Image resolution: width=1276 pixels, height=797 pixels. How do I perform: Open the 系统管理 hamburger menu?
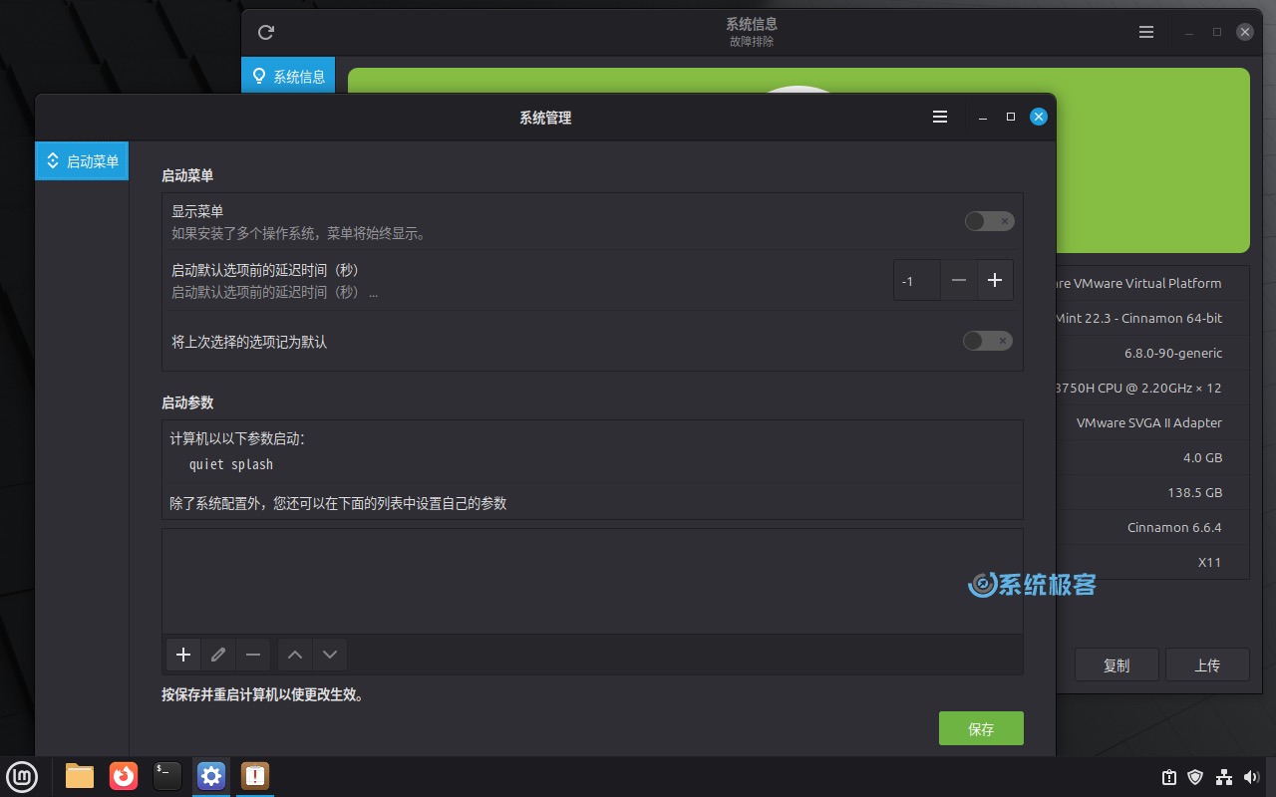click(x=939, y=117)
